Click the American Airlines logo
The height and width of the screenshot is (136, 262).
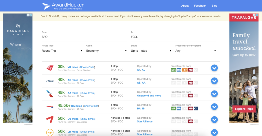pyautogui.click(x=50, y=94)
